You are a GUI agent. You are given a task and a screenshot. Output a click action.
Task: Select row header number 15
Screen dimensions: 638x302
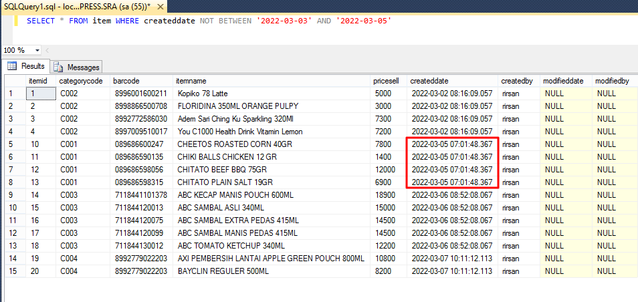pos(15,271)
